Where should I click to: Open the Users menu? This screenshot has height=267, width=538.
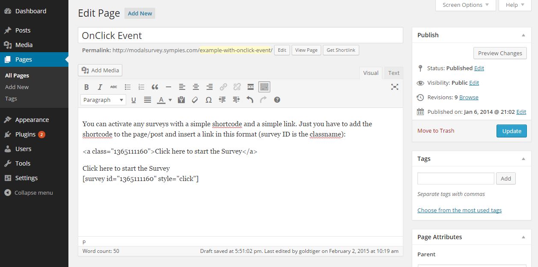pyautogui.click(x=34, y=149)
